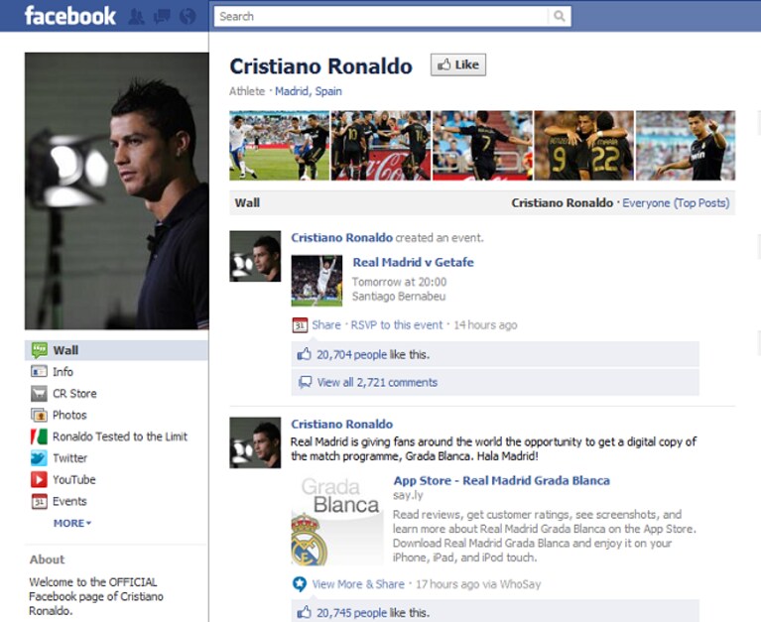Image resolution: width=761 pixels, height=622 pixels.
Task: Click 20,745 people link
Action: tap(352, 612)
